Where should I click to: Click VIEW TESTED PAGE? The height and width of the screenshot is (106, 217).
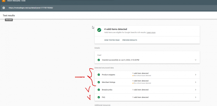click(x=112, y=40)
